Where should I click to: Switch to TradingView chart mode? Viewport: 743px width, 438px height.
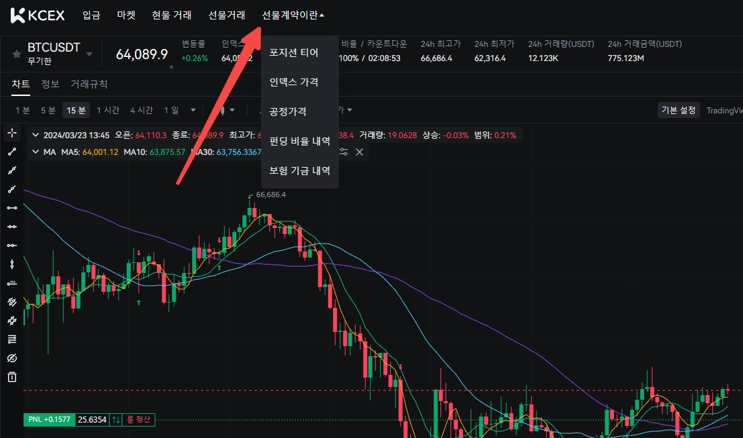click(724, 110)
